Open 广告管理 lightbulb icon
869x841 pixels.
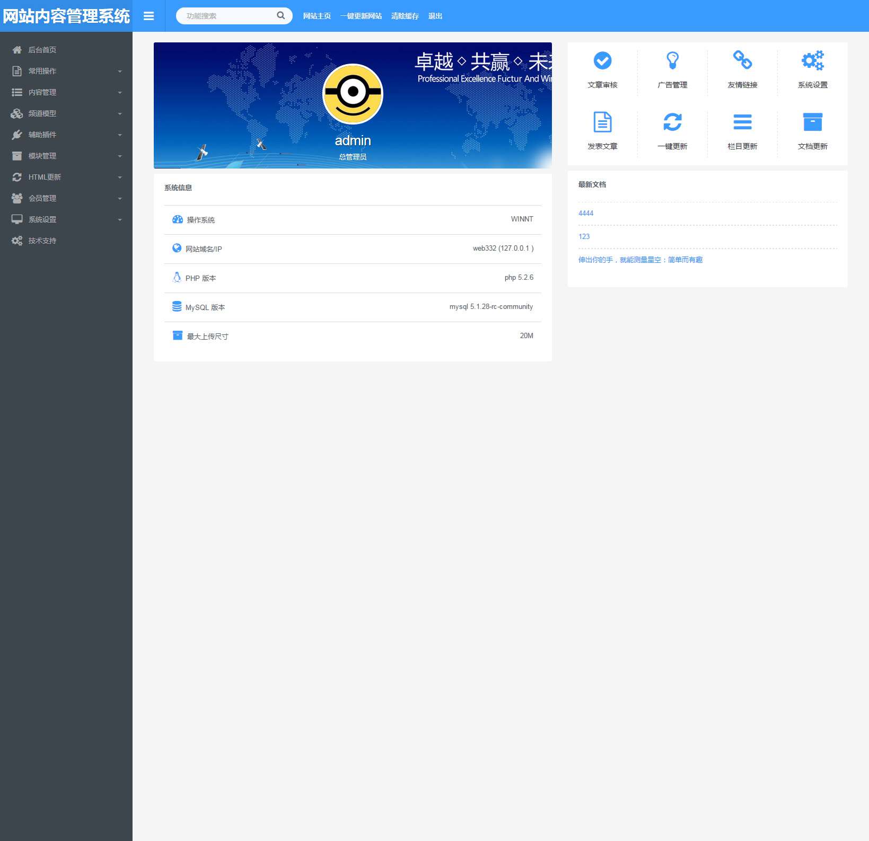[x=672, y=61]
